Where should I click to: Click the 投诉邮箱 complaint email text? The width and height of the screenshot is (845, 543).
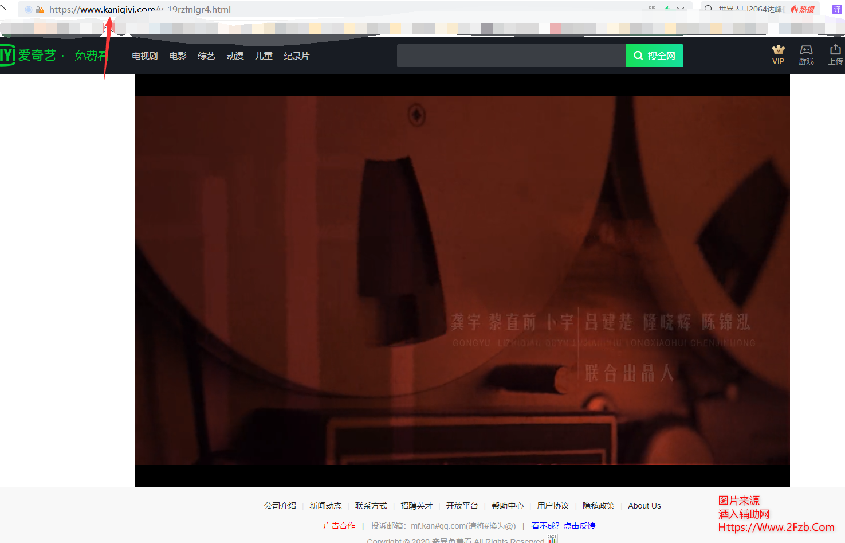443,526
